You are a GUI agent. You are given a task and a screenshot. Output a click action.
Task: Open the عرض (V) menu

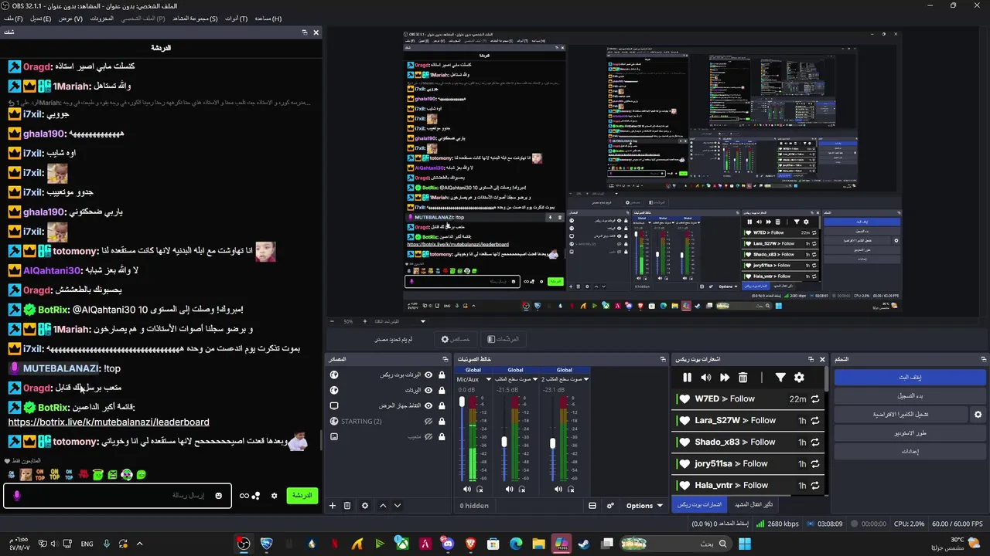pyautogui.click(x=70, y=18)
